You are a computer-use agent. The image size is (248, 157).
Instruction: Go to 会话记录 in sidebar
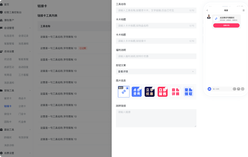click(23, 36)
